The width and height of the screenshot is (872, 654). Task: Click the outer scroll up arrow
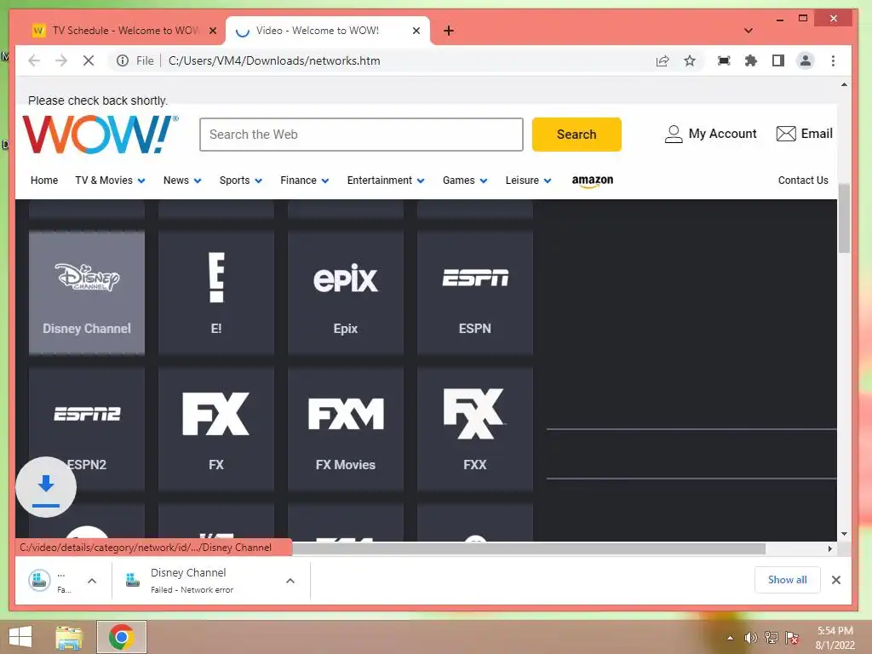coord(844,84)
